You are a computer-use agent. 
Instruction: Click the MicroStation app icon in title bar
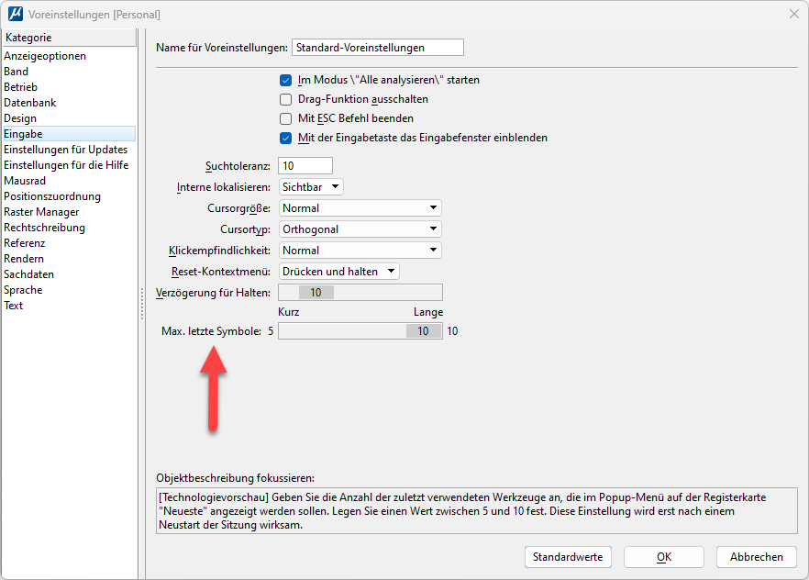click(16, 14)
